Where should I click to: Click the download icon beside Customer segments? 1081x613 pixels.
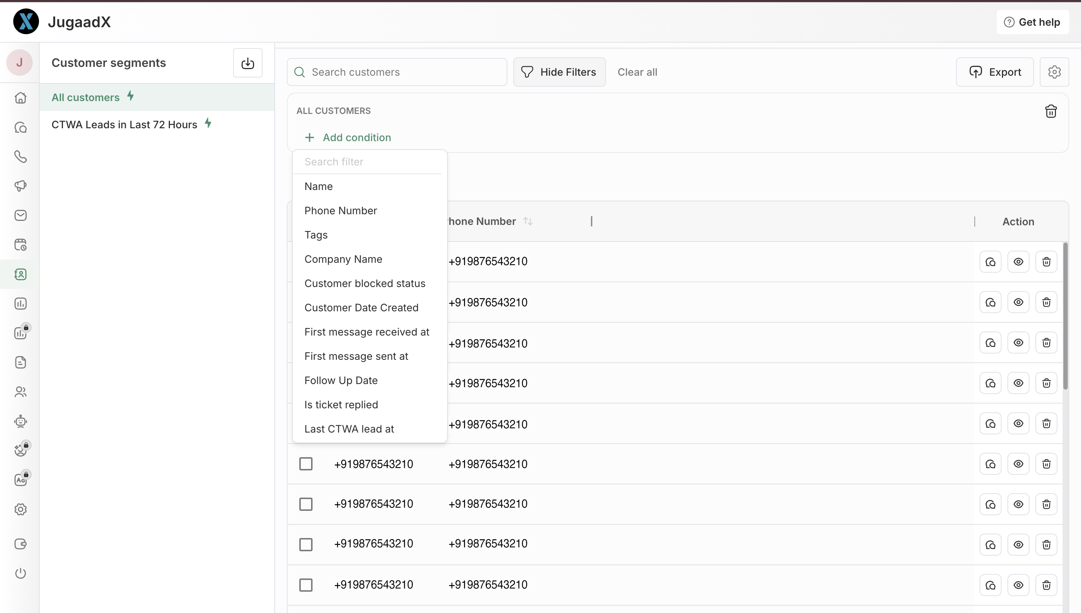(247, 63)
